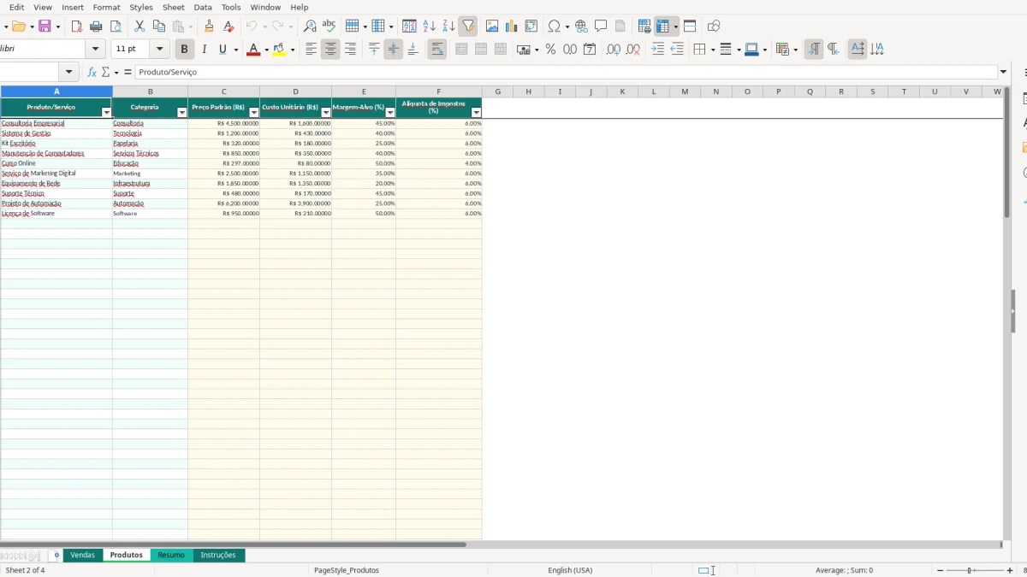1027x577 pixels.
Task: Select the cell Consultoria Empresarial
Action: click(x=56, y=123)
